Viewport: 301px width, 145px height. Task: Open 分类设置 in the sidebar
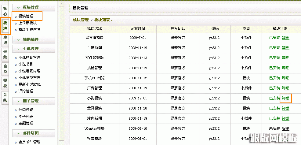tap(26, 110)
